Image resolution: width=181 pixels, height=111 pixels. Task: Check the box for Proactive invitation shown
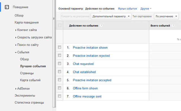[59, 47]
